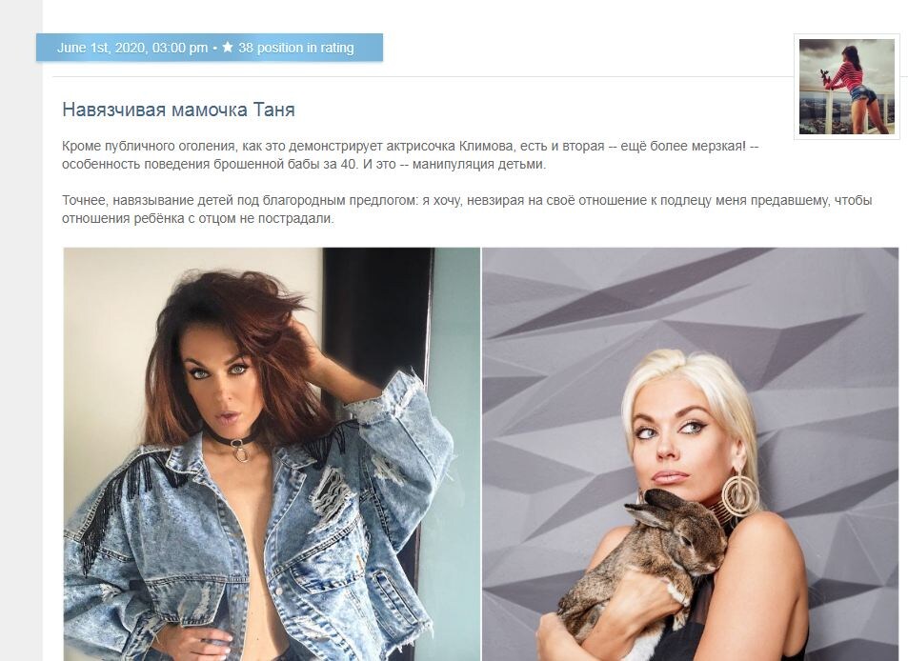Open the June 1st, 2020 date link

(132, 48)
